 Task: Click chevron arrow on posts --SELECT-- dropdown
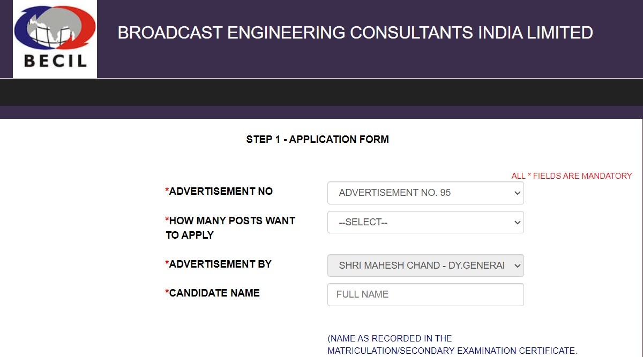click(x=517, y=222)
